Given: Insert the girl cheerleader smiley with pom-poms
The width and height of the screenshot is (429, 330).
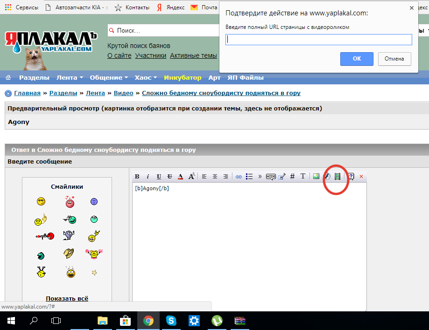Looking at the screenshot, I should click(x=94, y=254).
